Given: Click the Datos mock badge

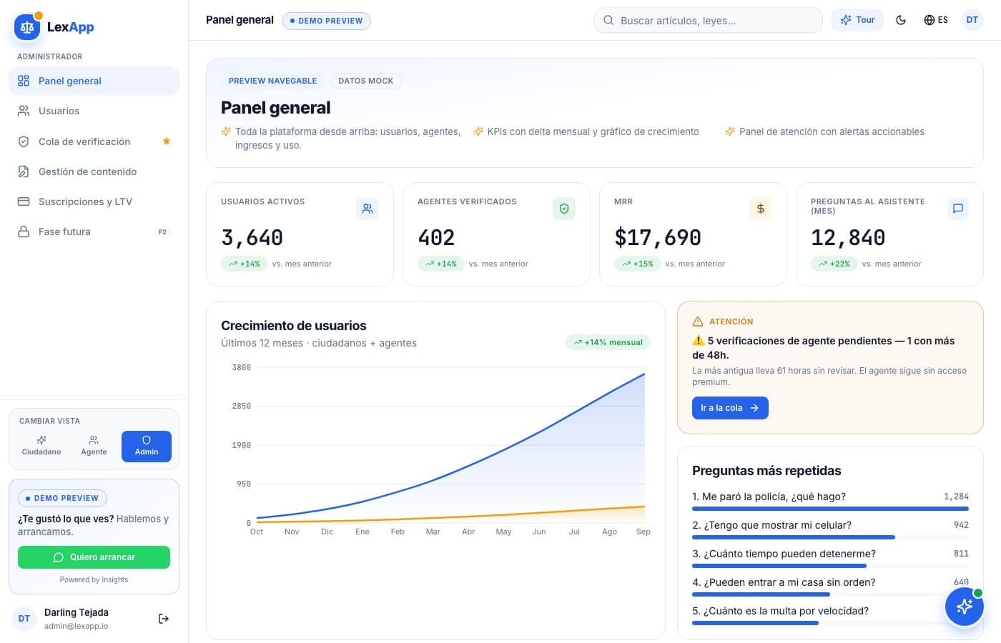Looking at the screenshot, I should [x=365, y=81].
